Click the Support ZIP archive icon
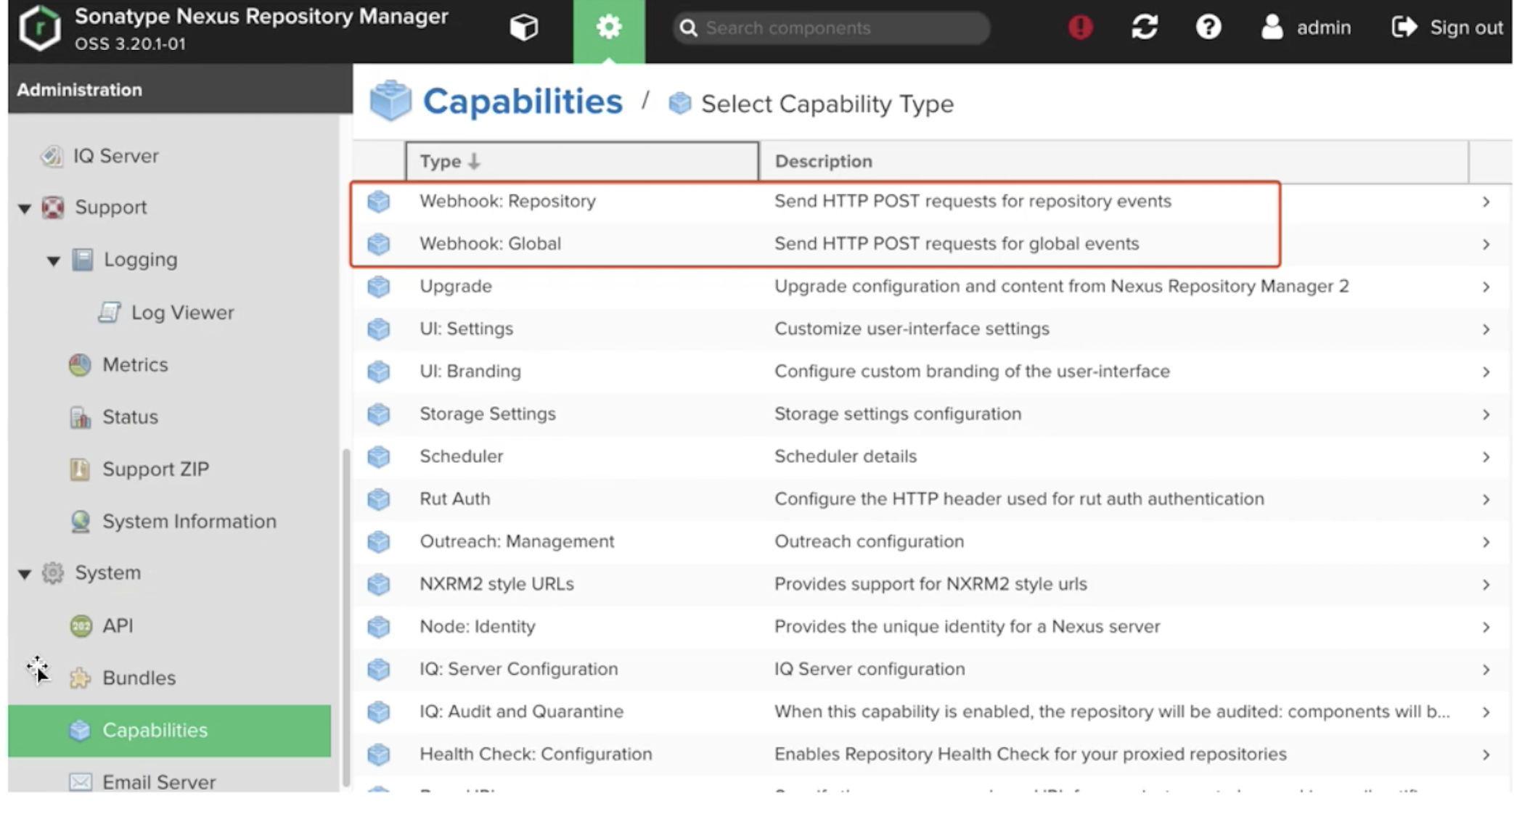The width and height of the screenshot is (1514, 830). pyautogui.click(x=80, y=469)
